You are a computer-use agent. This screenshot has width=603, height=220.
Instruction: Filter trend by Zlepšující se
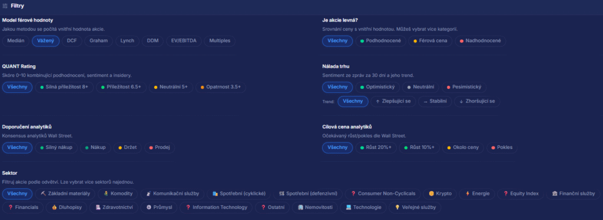coord(393,101)
